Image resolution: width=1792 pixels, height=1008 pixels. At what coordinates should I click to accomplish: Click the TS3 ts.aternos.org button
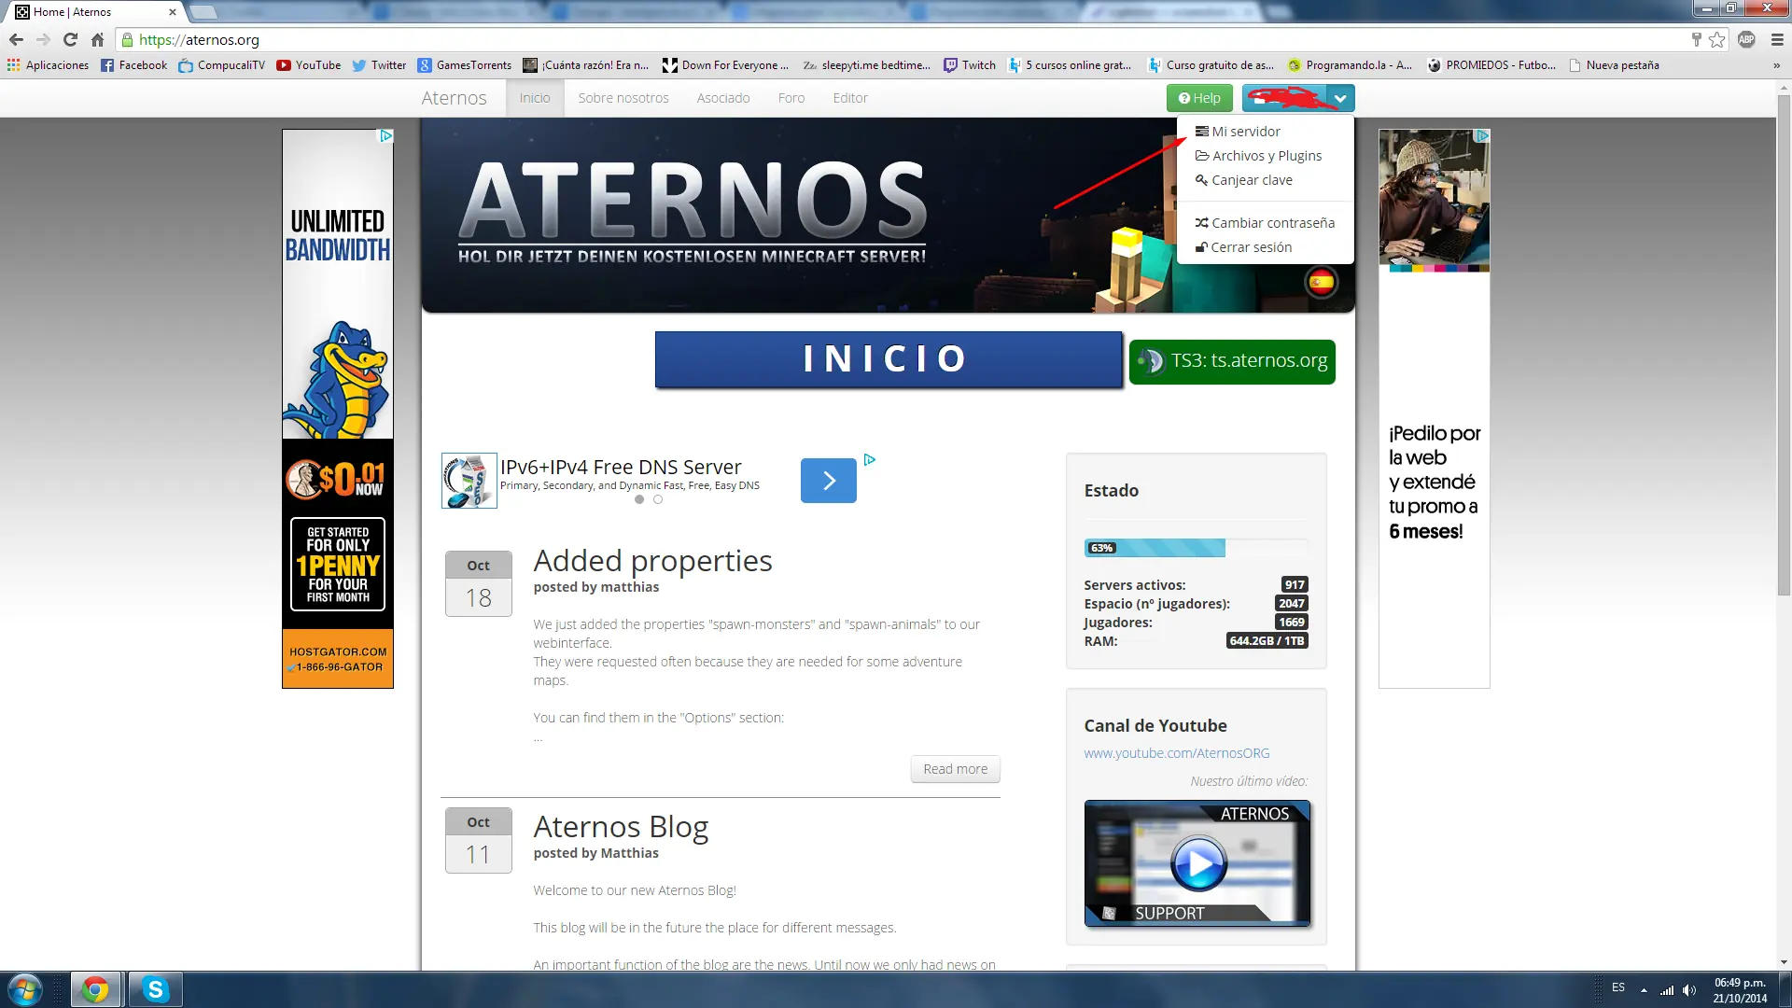tap(1232, 361)
